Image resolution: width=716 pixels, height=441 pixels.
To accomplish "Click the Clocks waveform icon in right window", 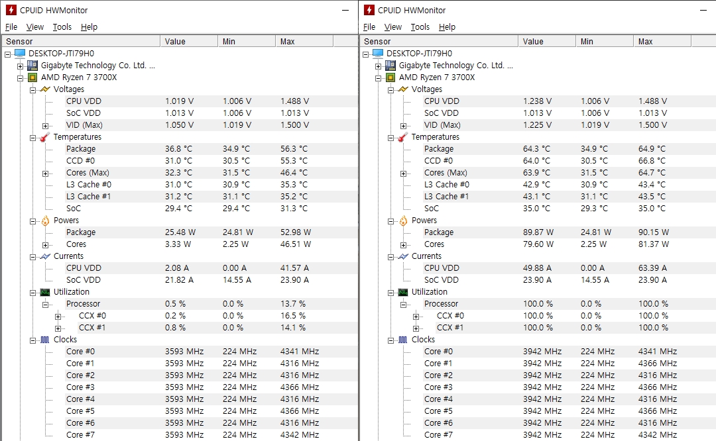I will click(x=403, y=340).
